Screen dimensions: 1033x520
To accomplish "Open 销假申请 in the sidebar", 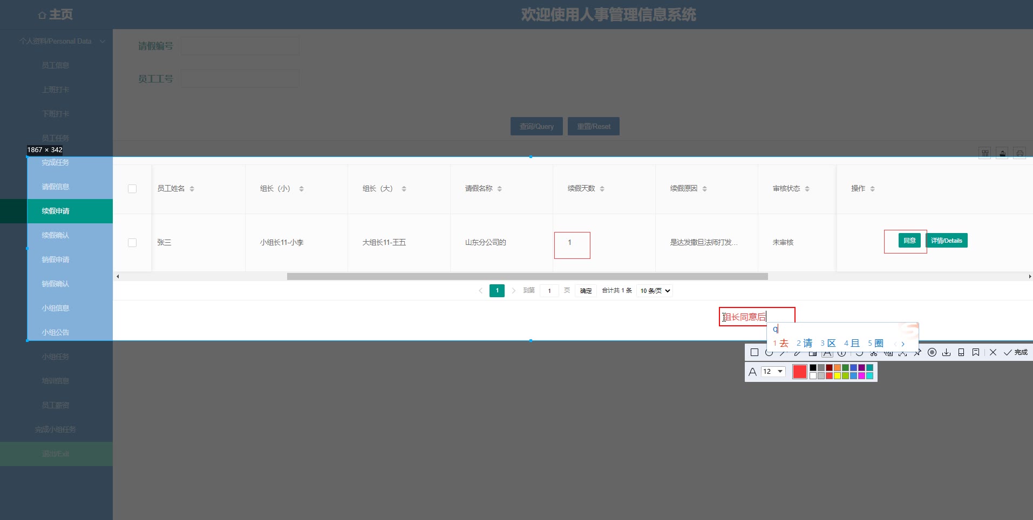I will pos(56,259).
